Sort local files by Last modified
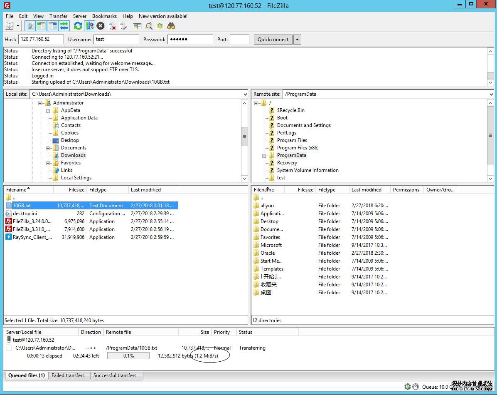The image size is (497, 395). click(153, 189)
